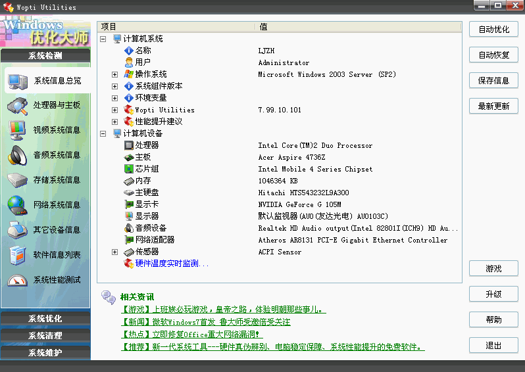Switch to 系统清理 section tab

coord(45,336)
